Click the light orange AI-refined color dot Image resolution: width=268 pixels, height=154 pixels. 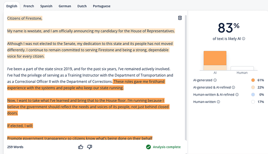253,87
